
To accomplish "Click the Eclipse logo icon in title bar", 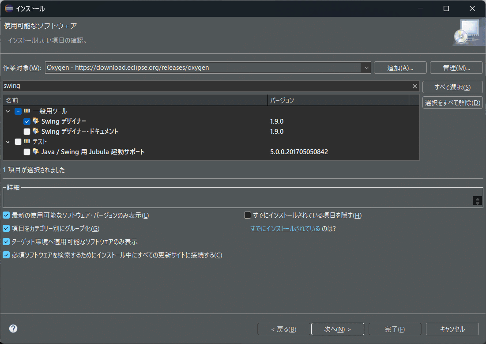I will point(9,8).
